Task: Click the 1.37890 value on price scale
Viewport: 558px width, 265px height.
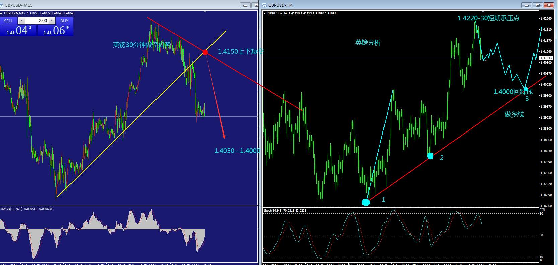Action: tap(546, 162)
